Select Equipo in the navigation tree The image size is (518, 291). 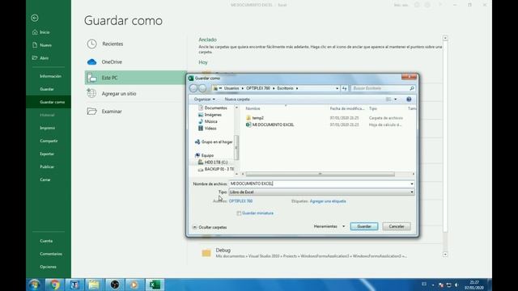point(204,155)
